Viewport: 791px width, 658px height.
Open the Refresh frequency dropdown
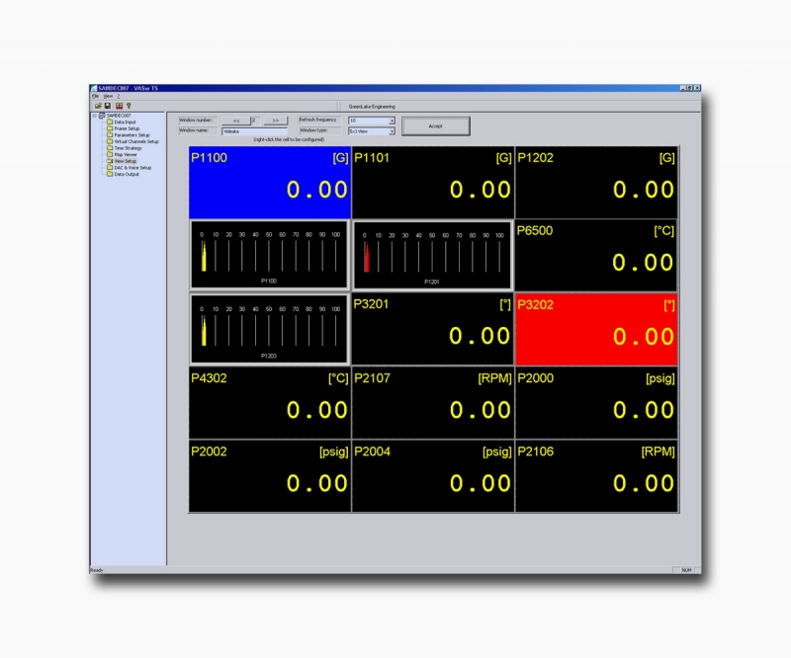[x=392, y=121]
